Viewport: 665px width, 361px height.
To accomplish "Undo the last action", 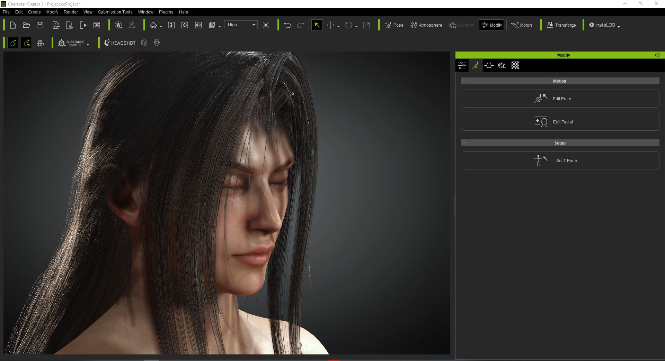I will pos(287,25).
